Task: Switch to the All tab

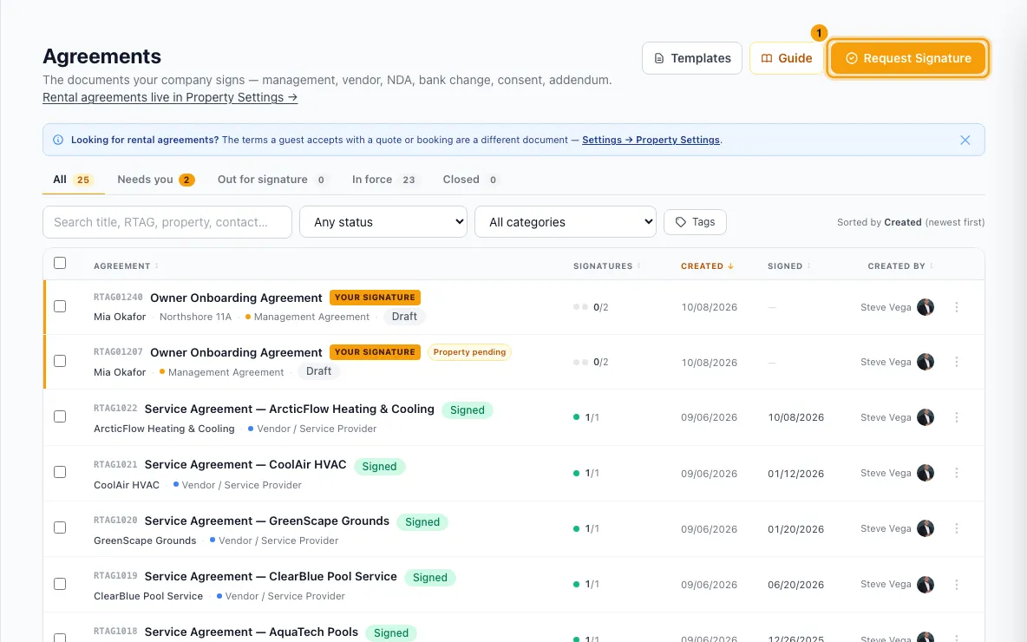Action: click(73, 180)
